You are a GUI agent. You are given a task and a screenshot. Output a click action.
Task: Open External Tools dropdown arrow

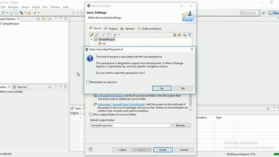point(25,13)
